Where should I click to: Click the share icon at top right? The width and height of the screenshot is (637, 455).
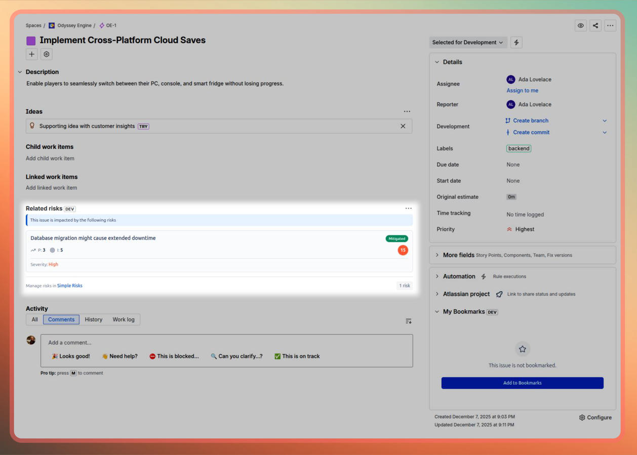[595, 25]
